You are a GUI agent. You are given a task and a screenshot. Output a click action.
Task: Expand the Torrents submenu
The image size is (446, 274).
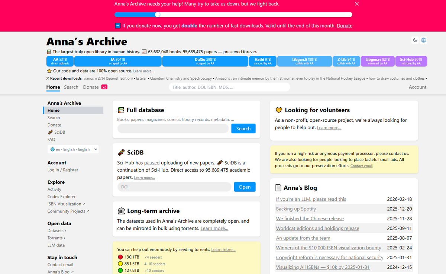click(56, 238)
